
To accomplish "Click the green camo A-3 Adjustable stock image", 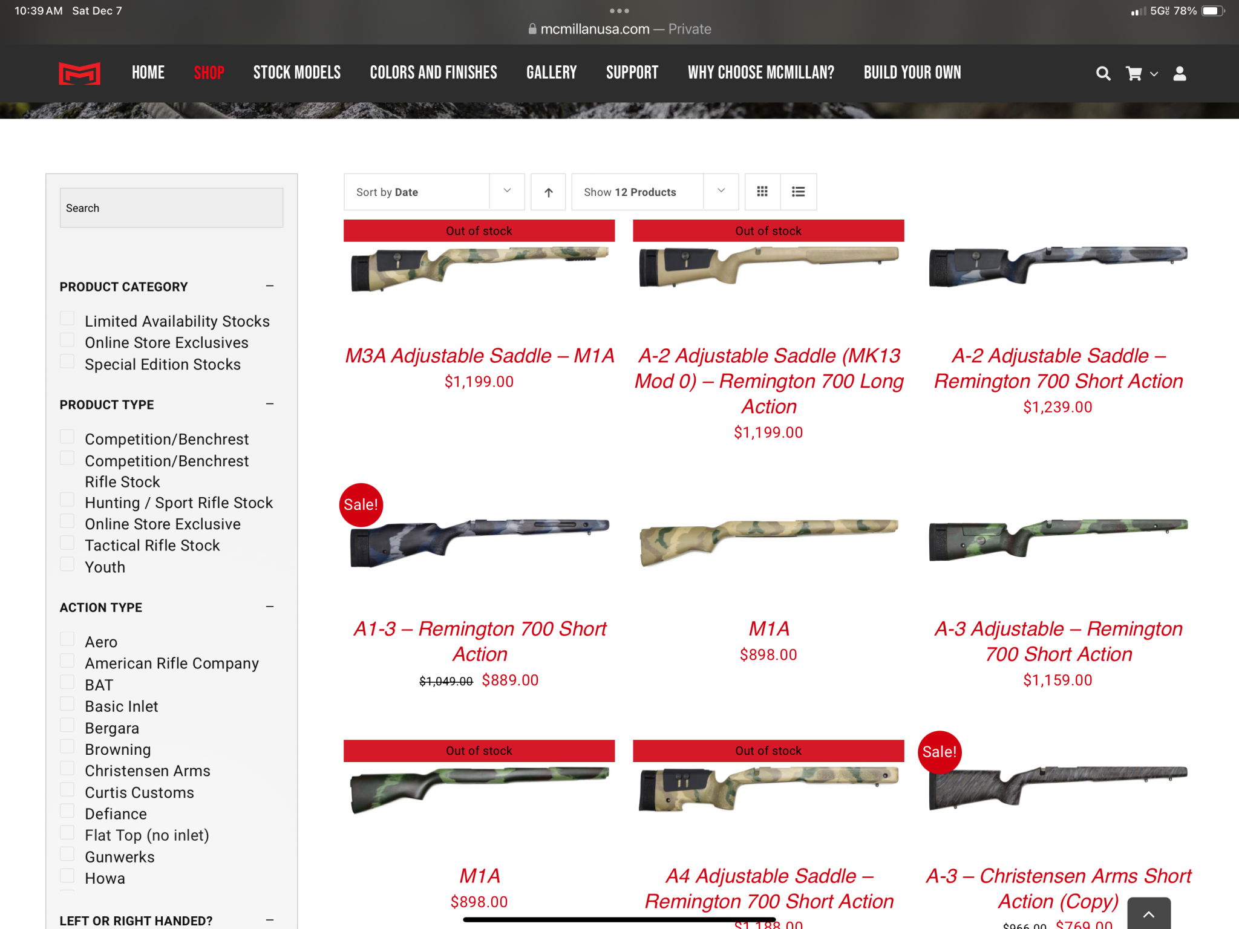I will pyautogui.click(x=1058, y=539).
